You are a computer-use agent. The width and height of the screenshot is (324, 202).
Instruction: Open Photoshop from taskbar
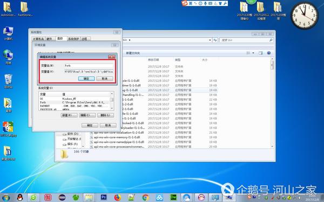pyautogui.click(x=104, y=198)
